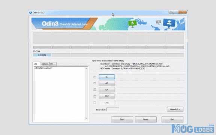The image size is (216, 135).
Task: Tick the checkbox beside the AP button
Action: click(95, 83)
